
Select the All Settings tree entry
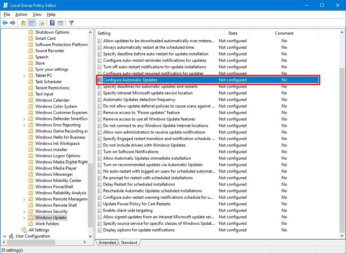pos(39,230)
